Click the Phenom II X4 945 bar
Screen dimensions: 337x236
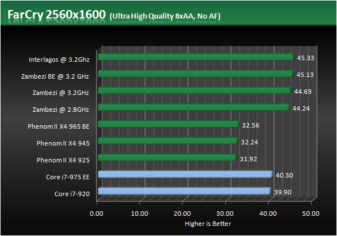click(168, 140)
